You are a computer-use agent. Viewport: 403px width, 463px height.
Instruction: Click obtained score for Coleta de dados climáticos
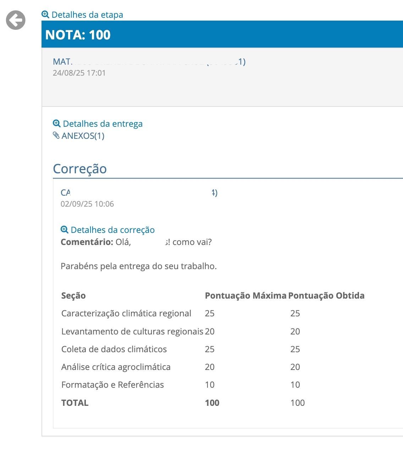pos(295,349)
